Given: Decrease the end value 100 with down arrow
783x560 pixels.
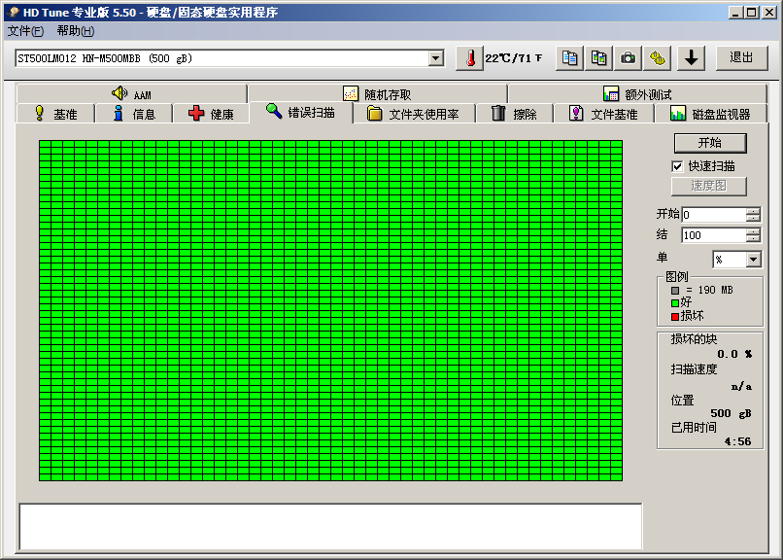Looking at the screenshot, I should [x=753, y=239].
